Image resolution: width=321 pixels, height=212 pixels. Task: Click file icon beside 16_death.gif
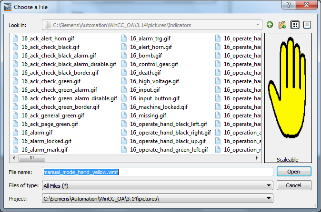pos(124,73)
